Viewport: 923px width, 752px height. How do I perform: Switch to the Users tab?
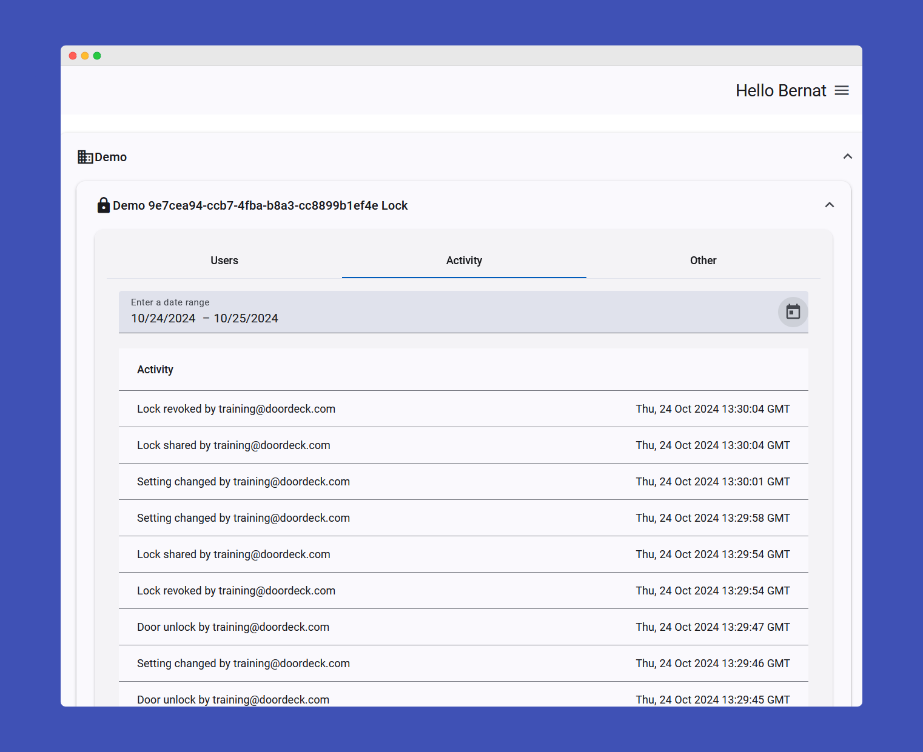pyautogui.click(x=224, y=261)
